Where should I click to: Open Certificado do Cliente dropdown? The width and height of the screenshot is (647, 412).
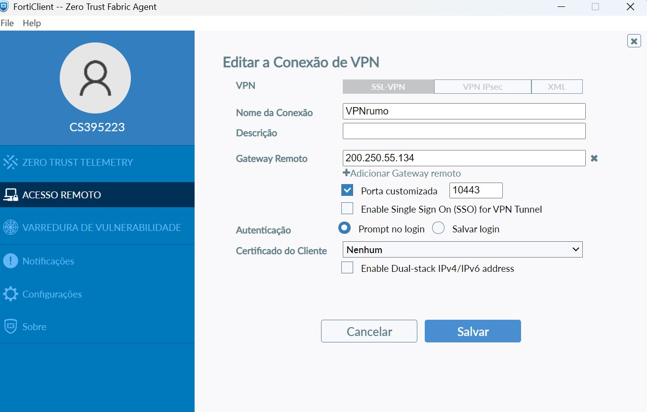[463, 250]
